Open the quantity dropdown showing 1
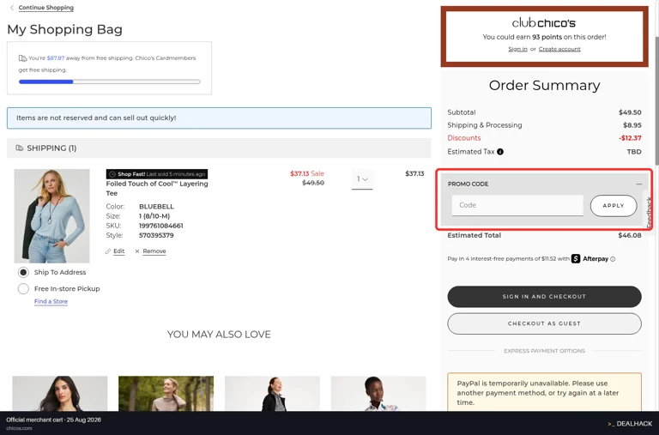The image size is (659, 435). [x=362, y=179]
